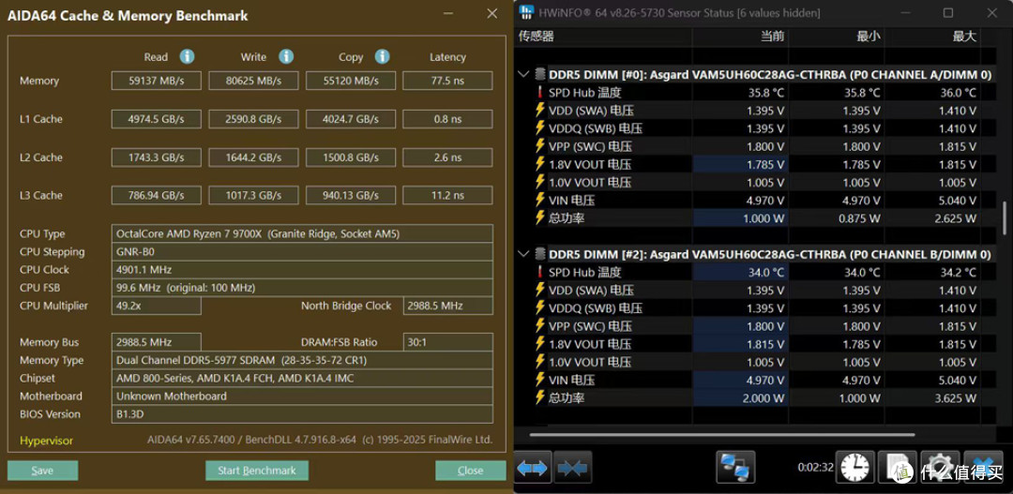The image size is (1013, 494).
Task: Select the DIMM [#2] 总功率 current value 2.000 W
Action: pyautogui.click(x=763, y=397)
